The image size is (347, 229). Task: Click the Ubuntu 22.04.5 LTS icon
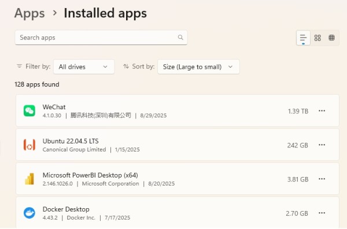click(29, 145)
